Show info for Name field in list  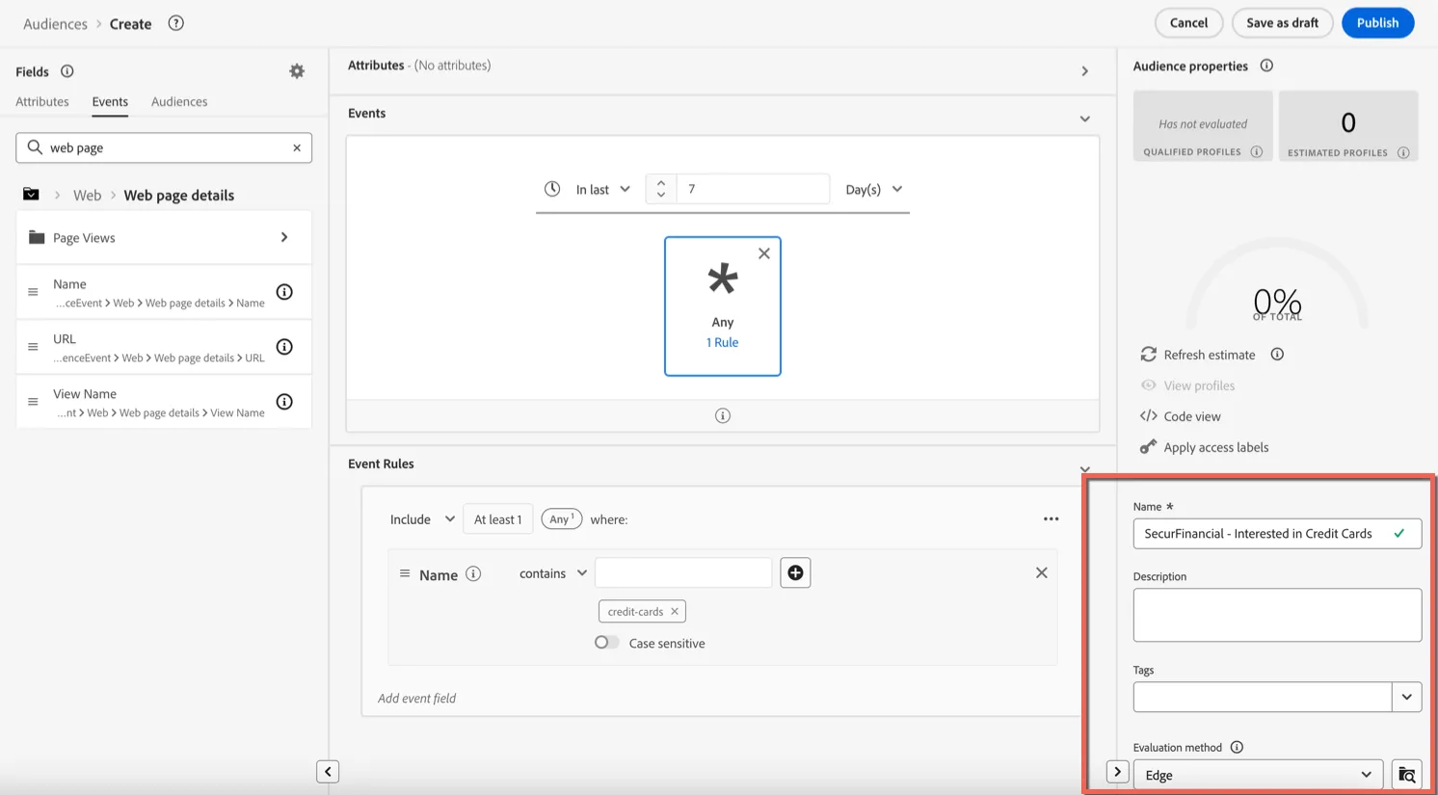point(284,292)
